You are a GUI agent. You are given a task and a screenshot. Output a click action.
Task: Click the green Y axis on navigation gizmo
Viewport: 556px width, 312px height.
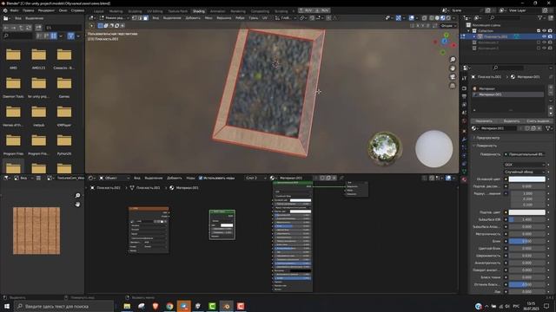coord(447,36)
